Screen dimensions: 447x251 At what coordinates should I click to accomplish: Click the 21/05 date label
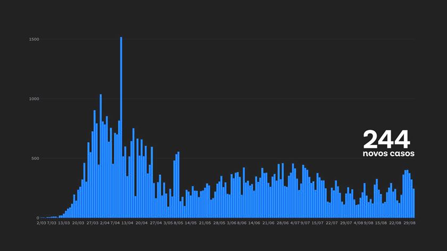pyautogui.click(x=205, y=223)
